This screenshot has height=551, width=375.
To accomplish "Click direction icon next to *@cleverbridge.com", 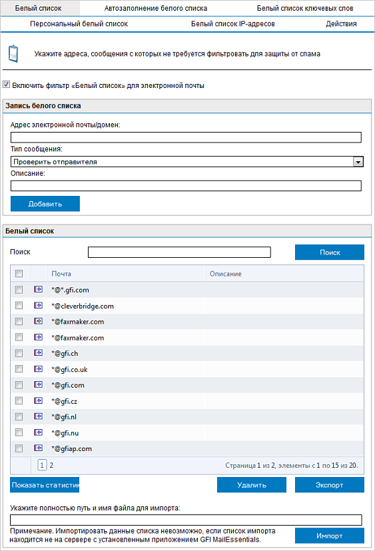I will click(x=39, y=305).
